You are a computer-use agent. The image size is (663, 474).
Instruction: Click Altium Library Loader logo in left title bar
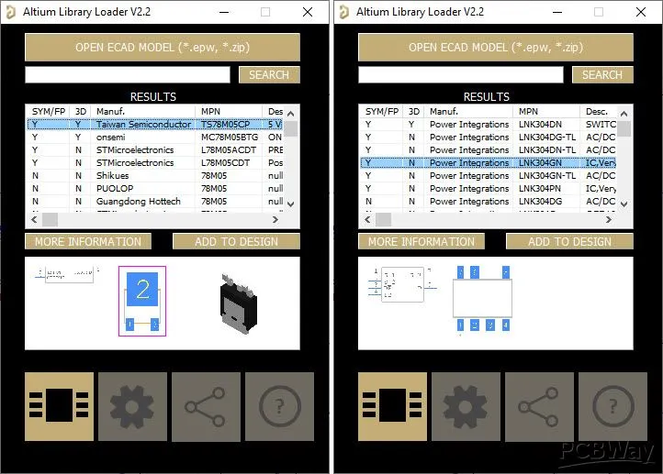click(11, 12)
